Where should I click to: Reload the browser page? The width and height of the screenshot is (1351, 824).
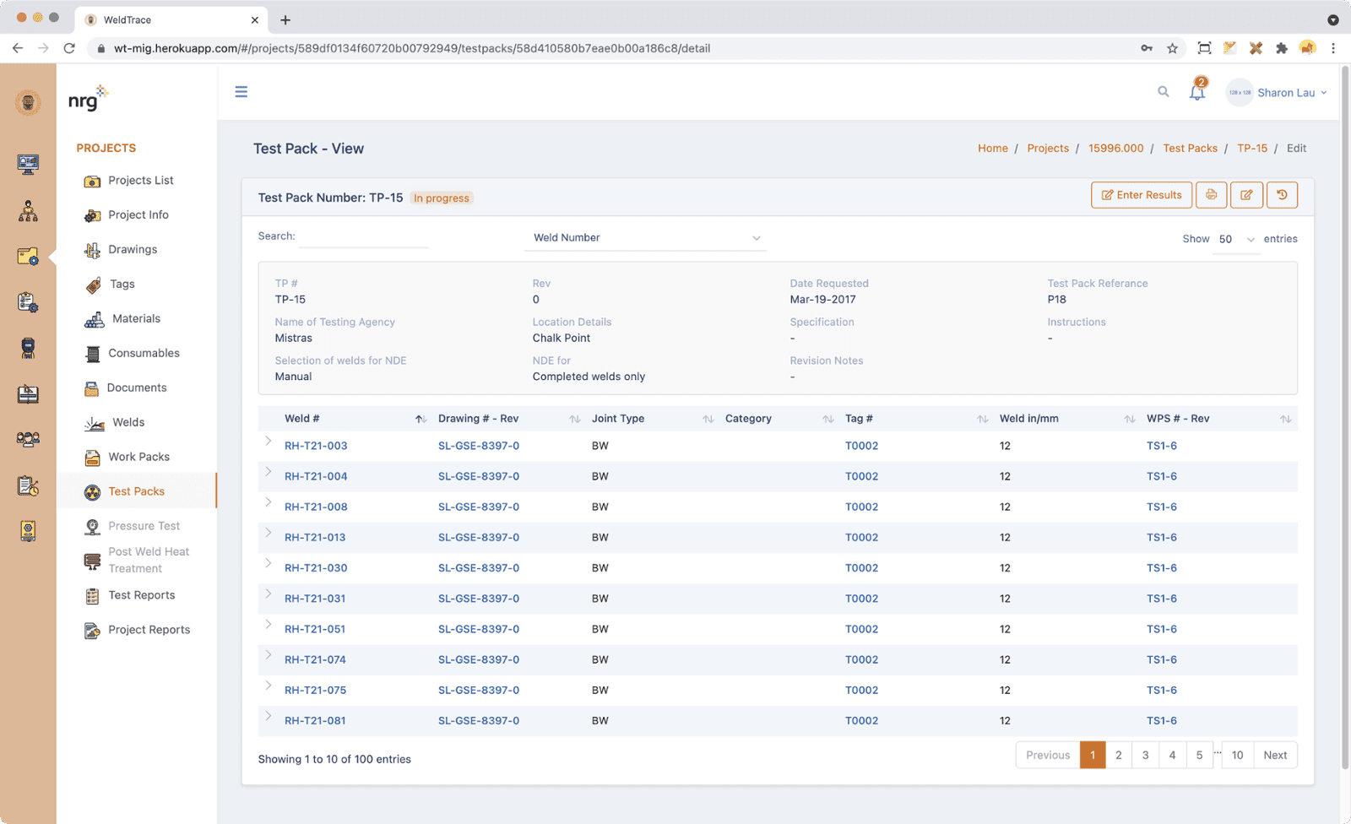[69, 48]
